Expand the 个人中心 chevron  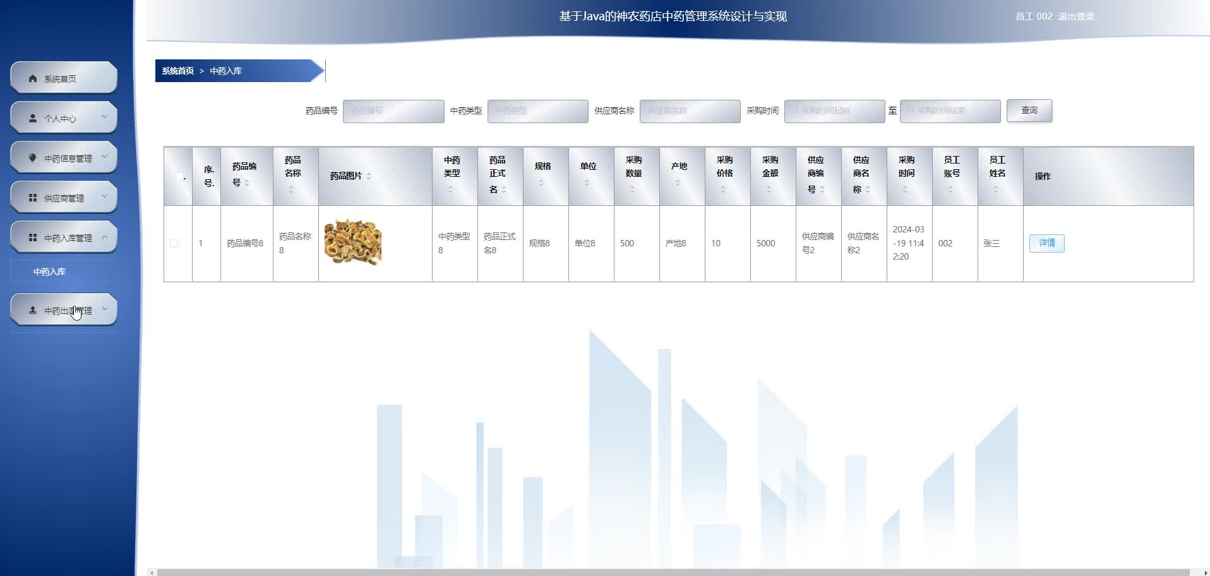tap(105, 117)
